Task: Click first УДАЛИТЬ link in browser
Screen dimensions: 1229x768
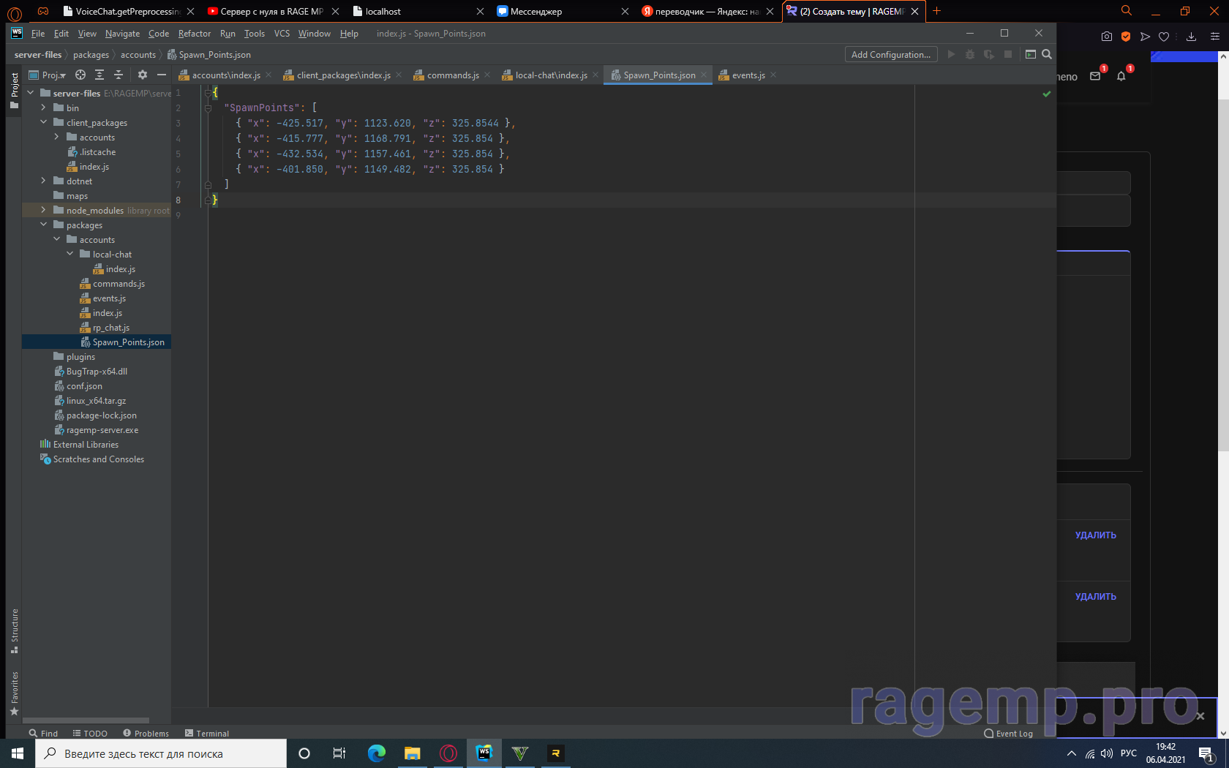Action: pos(1095,535)
